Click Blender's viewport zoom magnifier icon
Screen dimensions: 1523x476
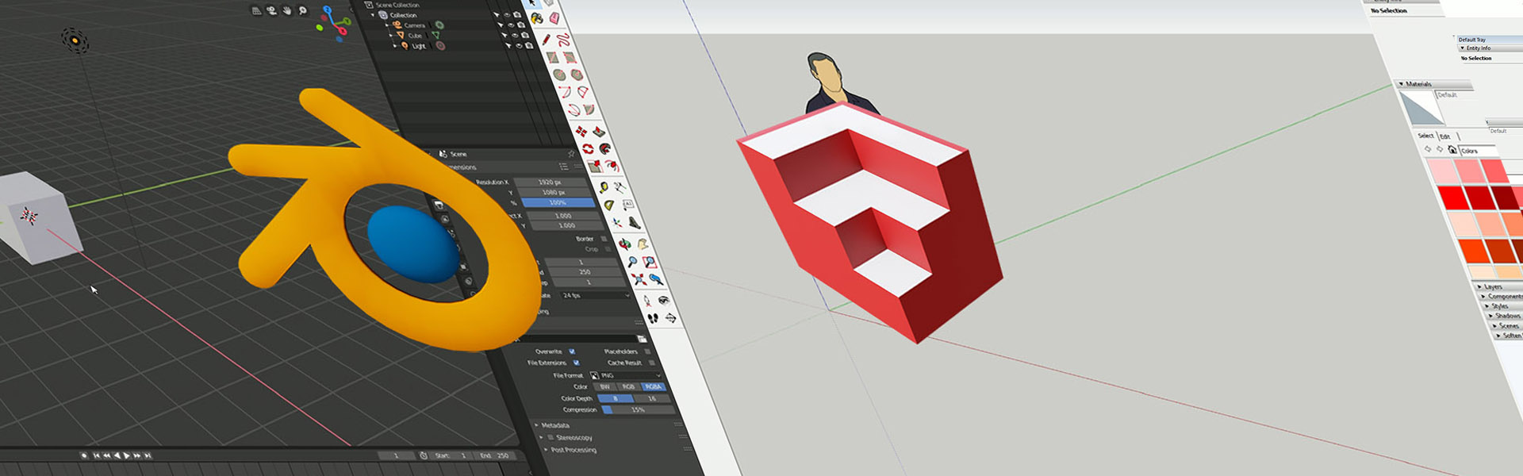point(303,10)
